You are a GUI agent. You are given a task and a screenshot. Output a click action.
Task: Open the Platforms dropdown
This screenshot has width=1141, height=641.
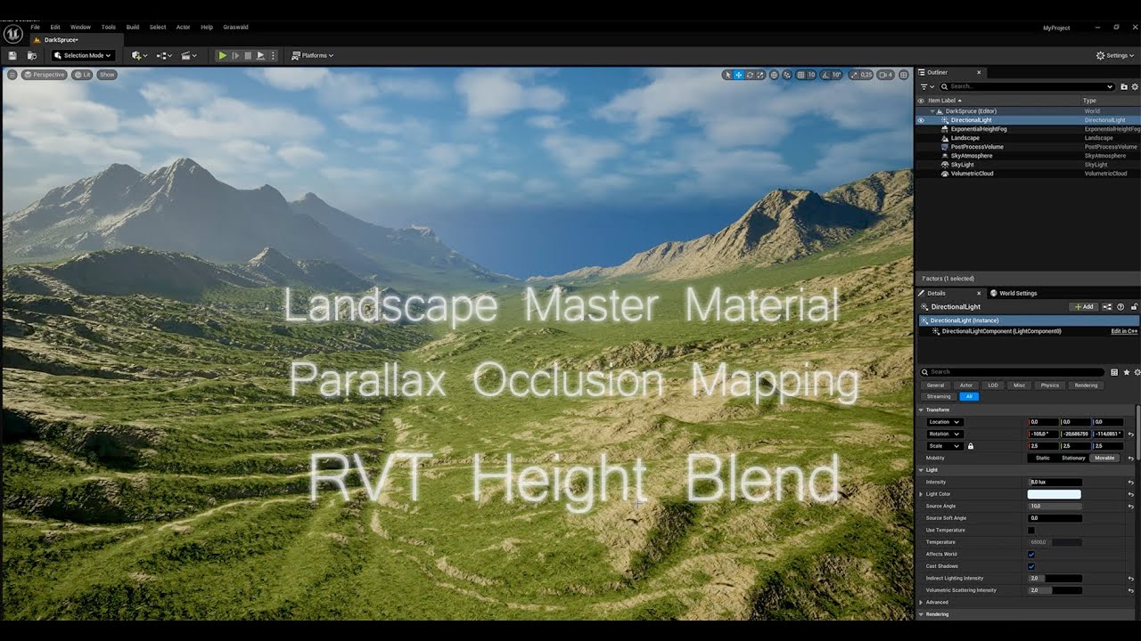pyautogui.click(x=312, y=55)
